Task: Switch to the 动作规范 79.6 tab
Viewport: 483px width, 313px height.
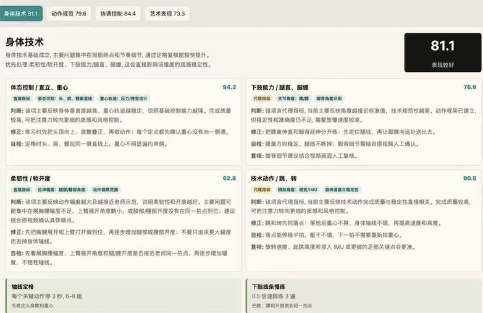Action: [69, 14]
